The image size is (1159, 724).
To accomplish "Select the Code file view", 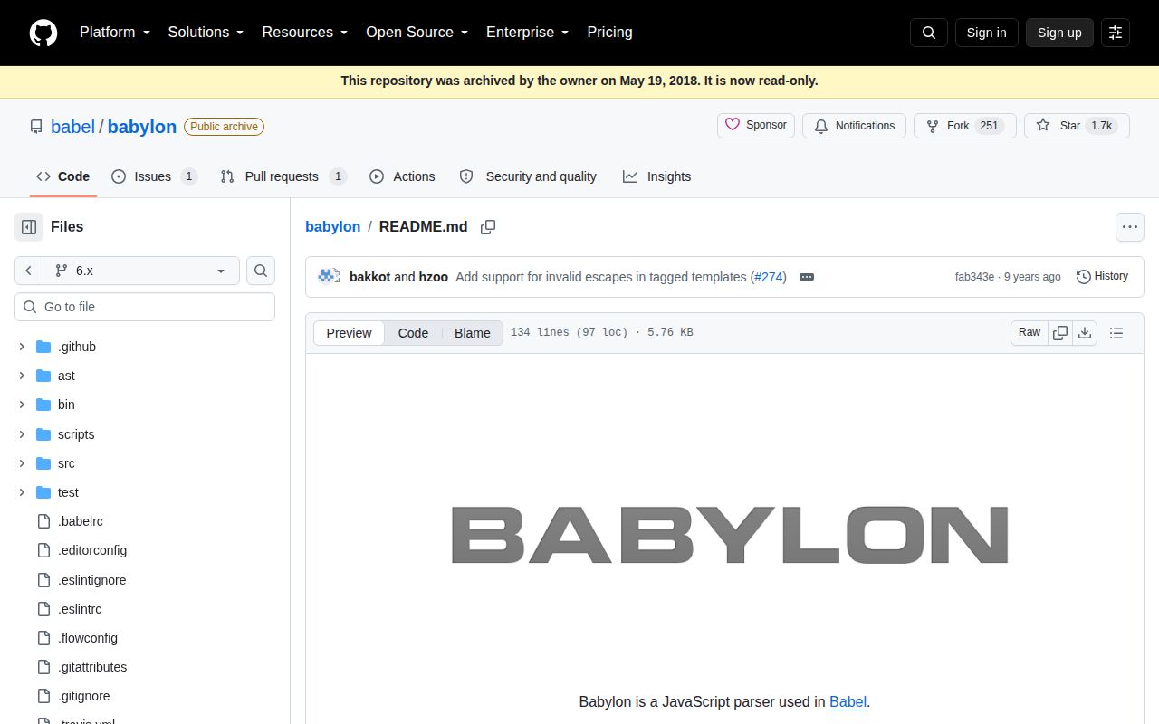I will [413, 333].
